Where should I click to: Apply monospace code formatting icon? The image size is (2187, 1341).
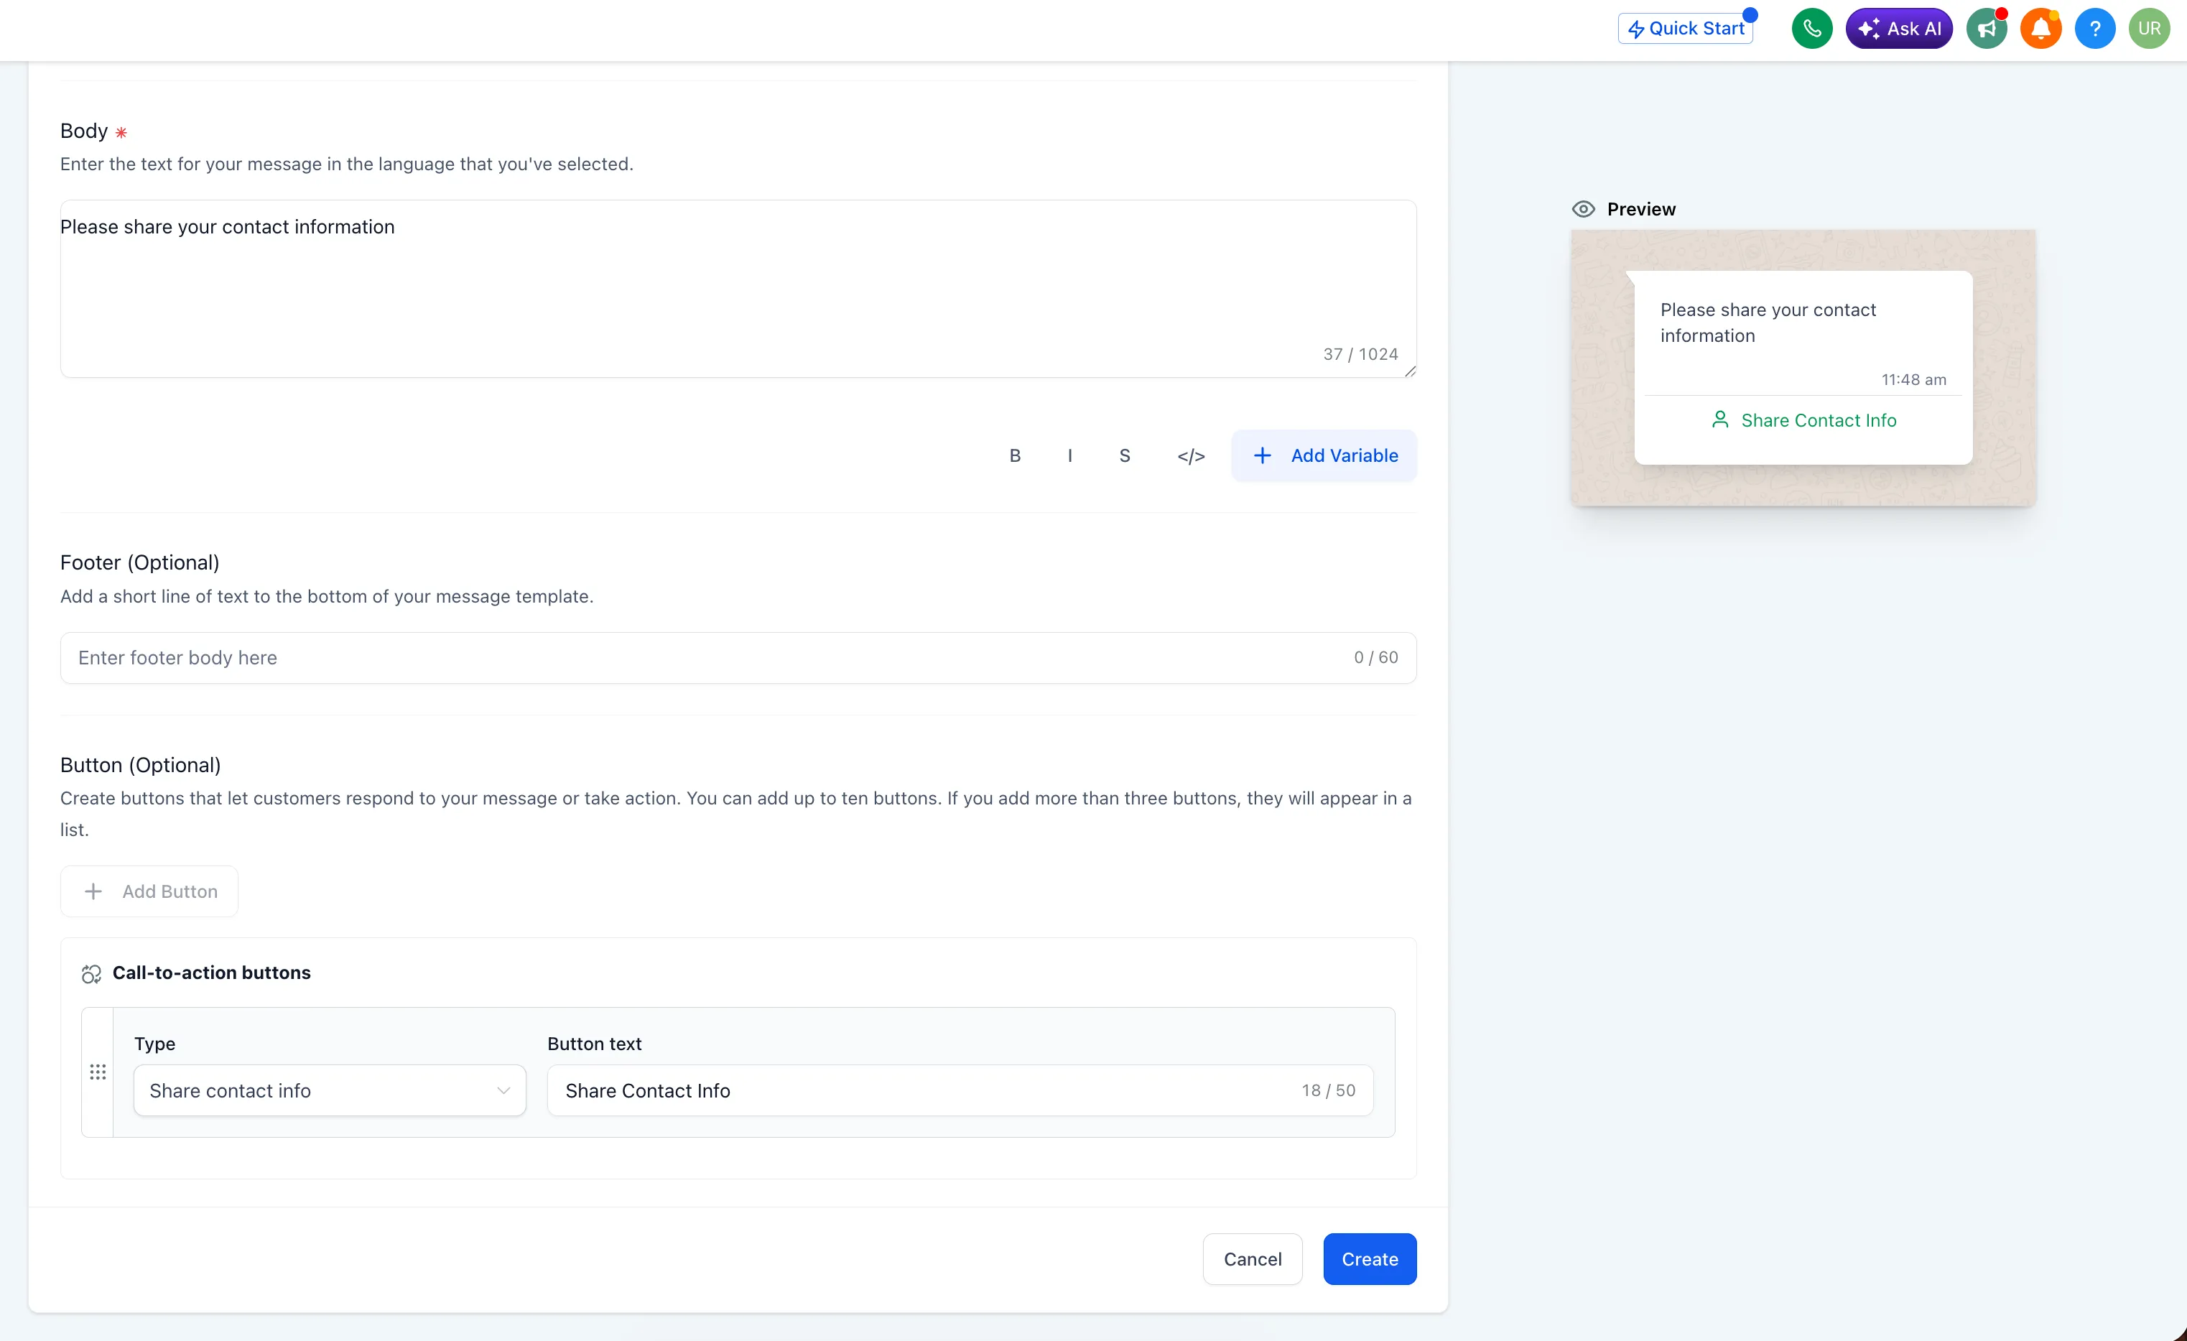(x=1190, y=456)
